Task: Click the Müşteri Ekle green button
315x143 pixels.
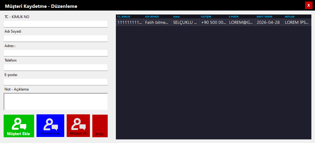Action: tap(19, 126)
